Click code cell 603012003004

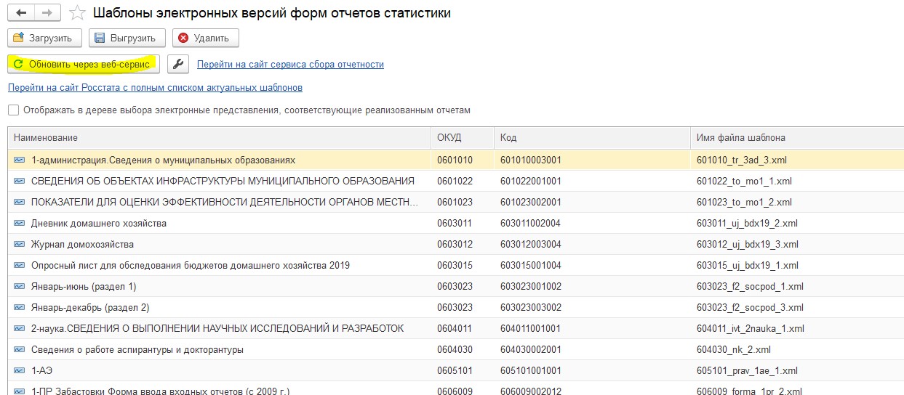[531, 244]
